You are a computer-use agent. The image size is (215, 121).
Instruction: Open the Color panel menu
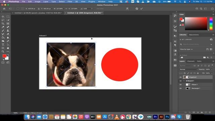coord(213,14)
